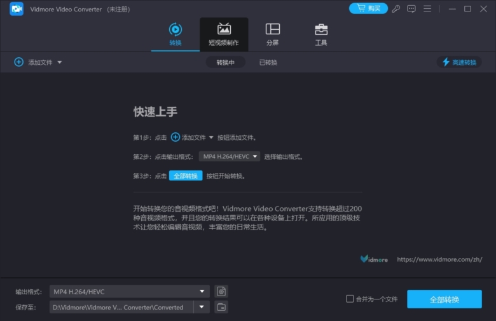The image size is (496, 321).
Task: Open the custom profile settings icon beside format
Action: pyautogui.click(x=221, y=291)
